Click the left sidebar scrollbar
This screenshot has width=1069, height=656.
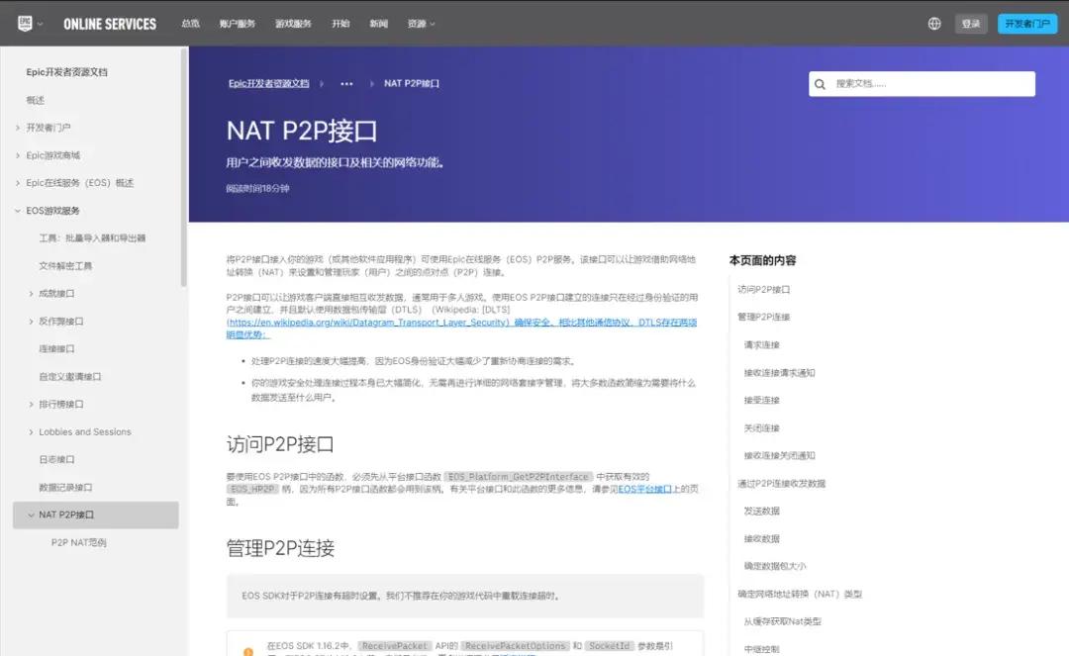[184, 168]
